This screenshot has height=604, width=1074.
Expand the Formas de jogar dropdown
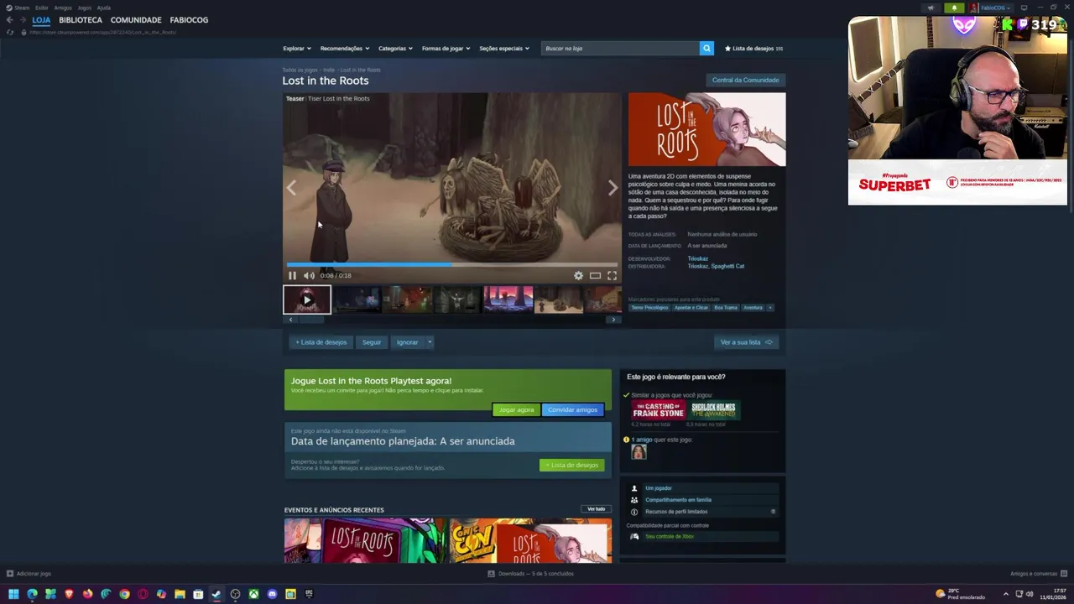click(446, 48)
